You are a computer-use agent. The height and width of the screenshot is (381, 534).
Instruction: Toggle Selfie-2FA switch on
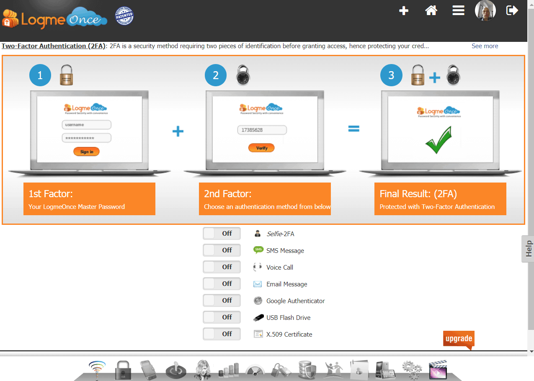pyautogui.click(x=222, y=234)
